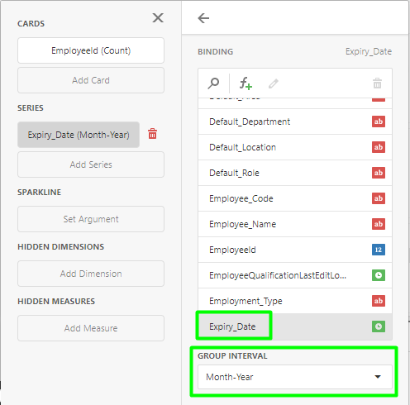410x405 pixels.
Task: Delete the Expiry_Date series with red trash icon
Action: tap(153, 134)
